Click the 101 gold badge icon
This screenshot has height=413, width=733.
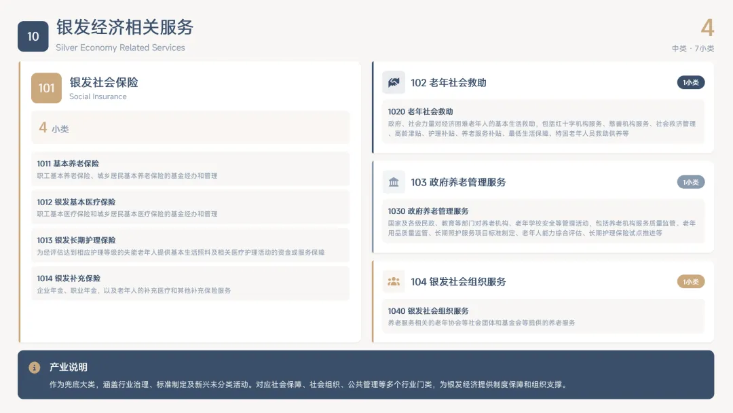45,88
